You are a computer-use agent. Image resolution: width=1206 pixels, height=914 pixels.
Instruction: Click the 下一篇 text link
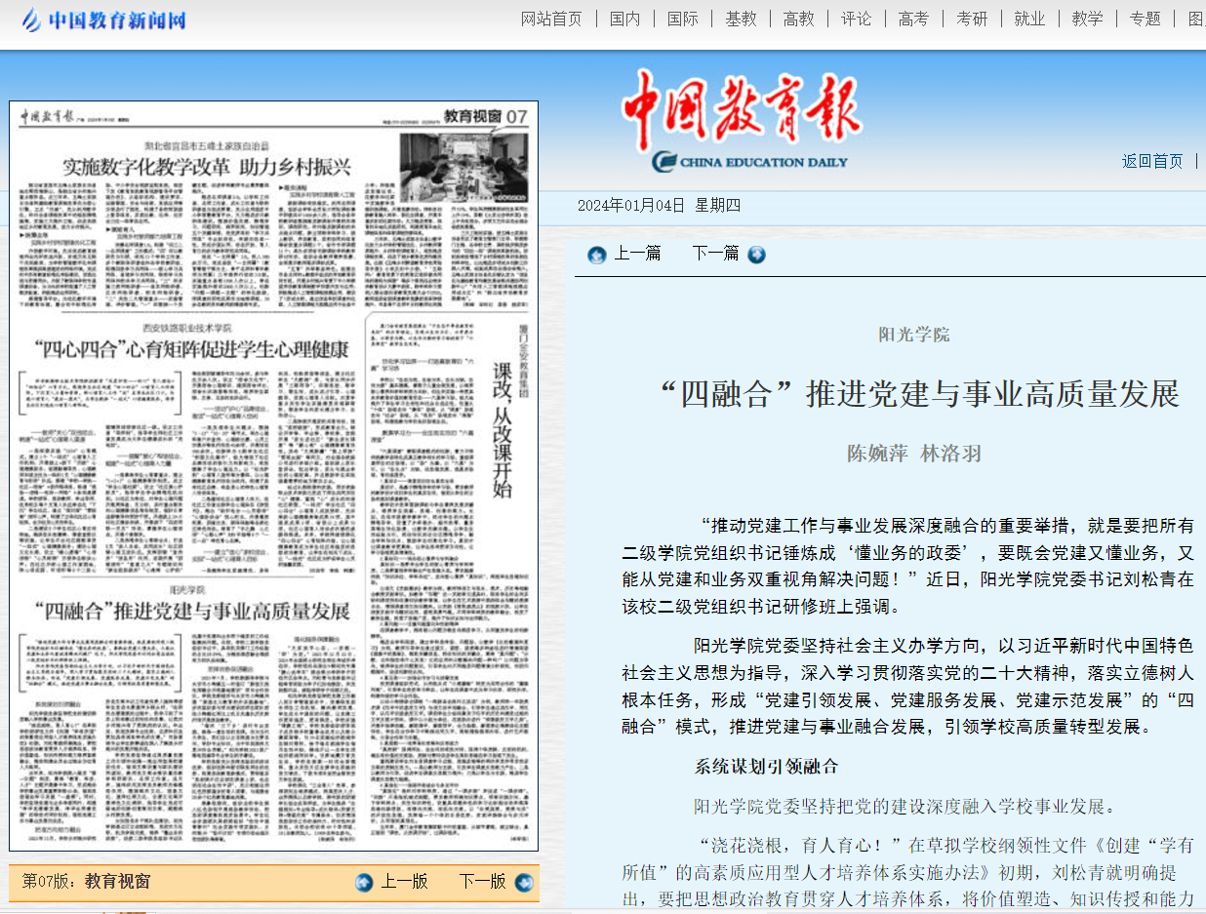pyautogui.click(x=715, y=254)
